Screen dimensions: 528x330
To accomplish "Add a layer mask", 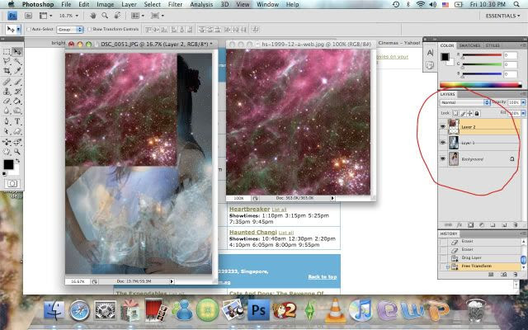I will point(470,225).
